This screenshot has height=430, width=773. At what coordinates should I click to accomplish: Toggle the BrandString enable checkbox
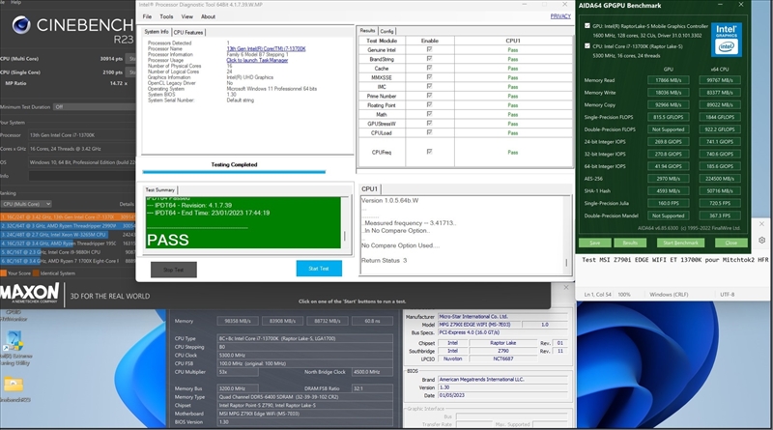[x=429, y=59]
